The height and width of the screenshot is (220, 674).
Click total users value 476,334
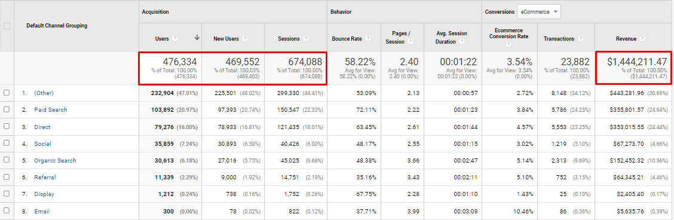(180, 62)
